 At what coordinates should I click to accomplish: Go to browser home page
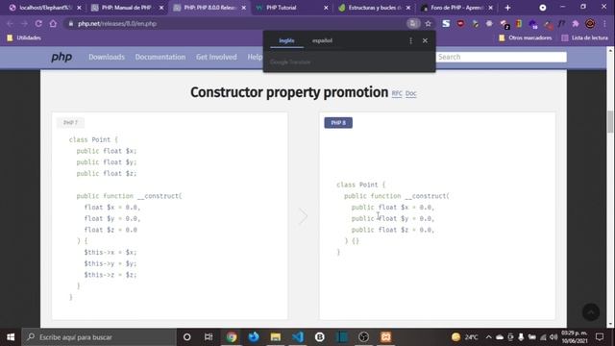(53, 23)
